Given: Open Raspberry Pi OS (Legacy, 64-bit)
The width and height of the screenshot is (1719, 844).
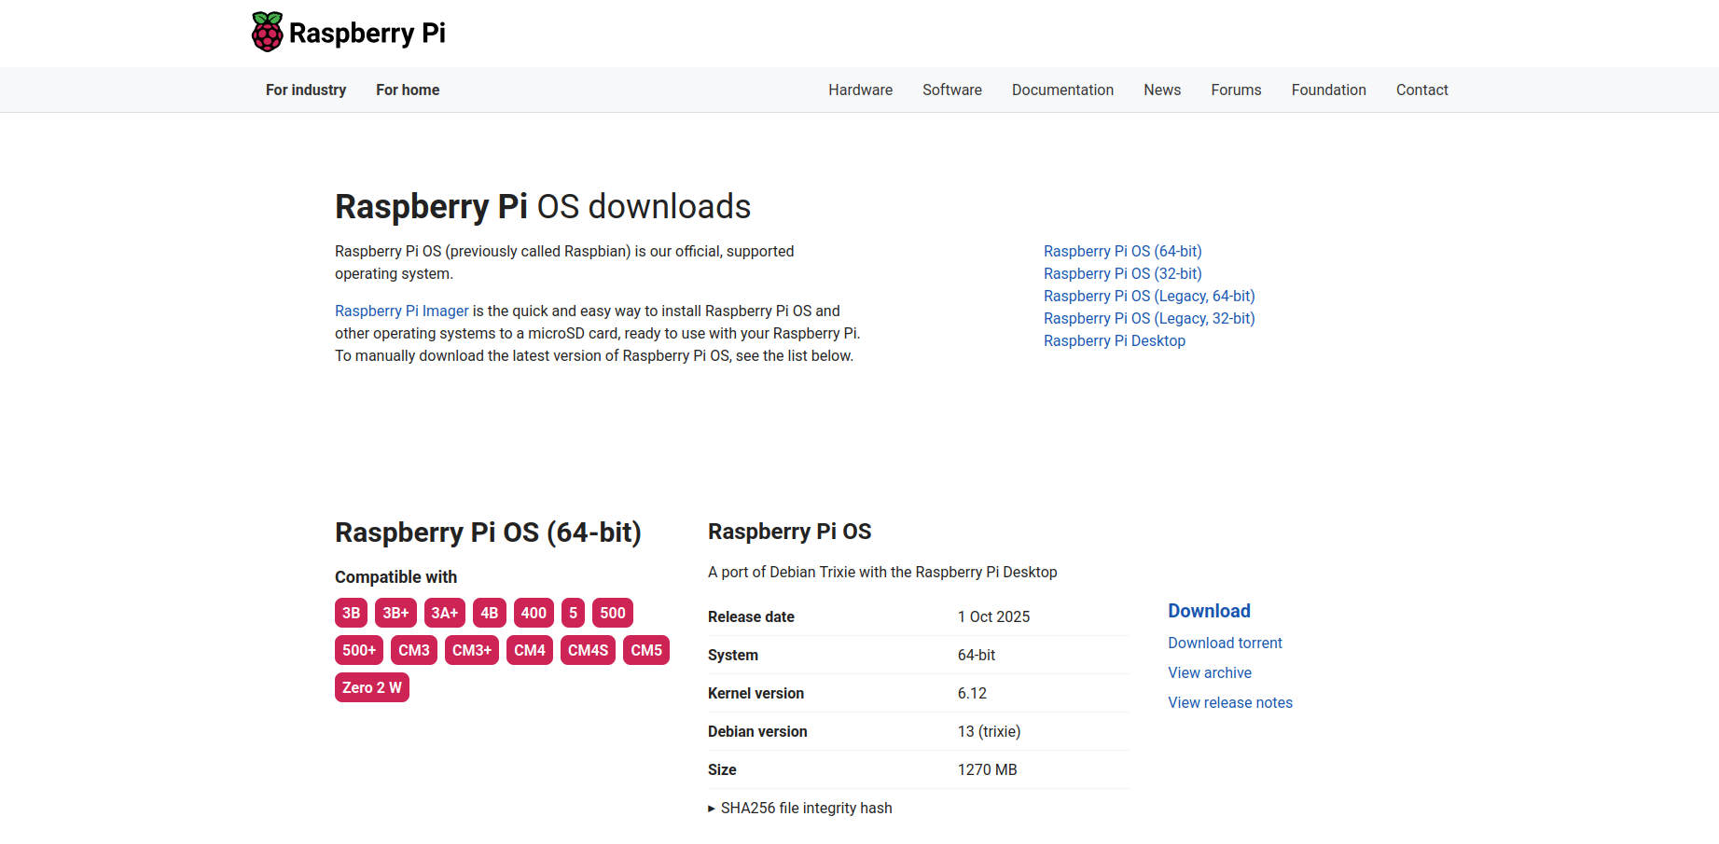Looking at the screenshot, I should (1149, 296).
